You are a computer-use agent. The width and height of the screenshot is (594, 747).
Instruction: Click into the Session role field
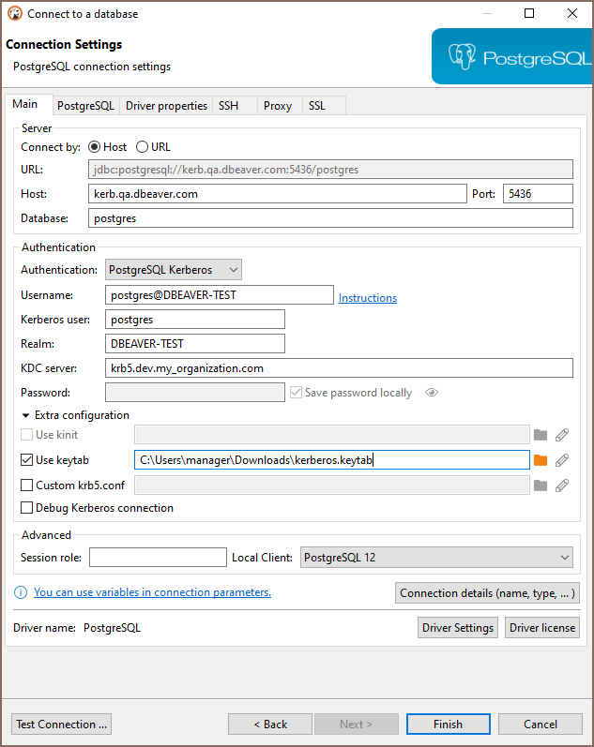point(158,558)
